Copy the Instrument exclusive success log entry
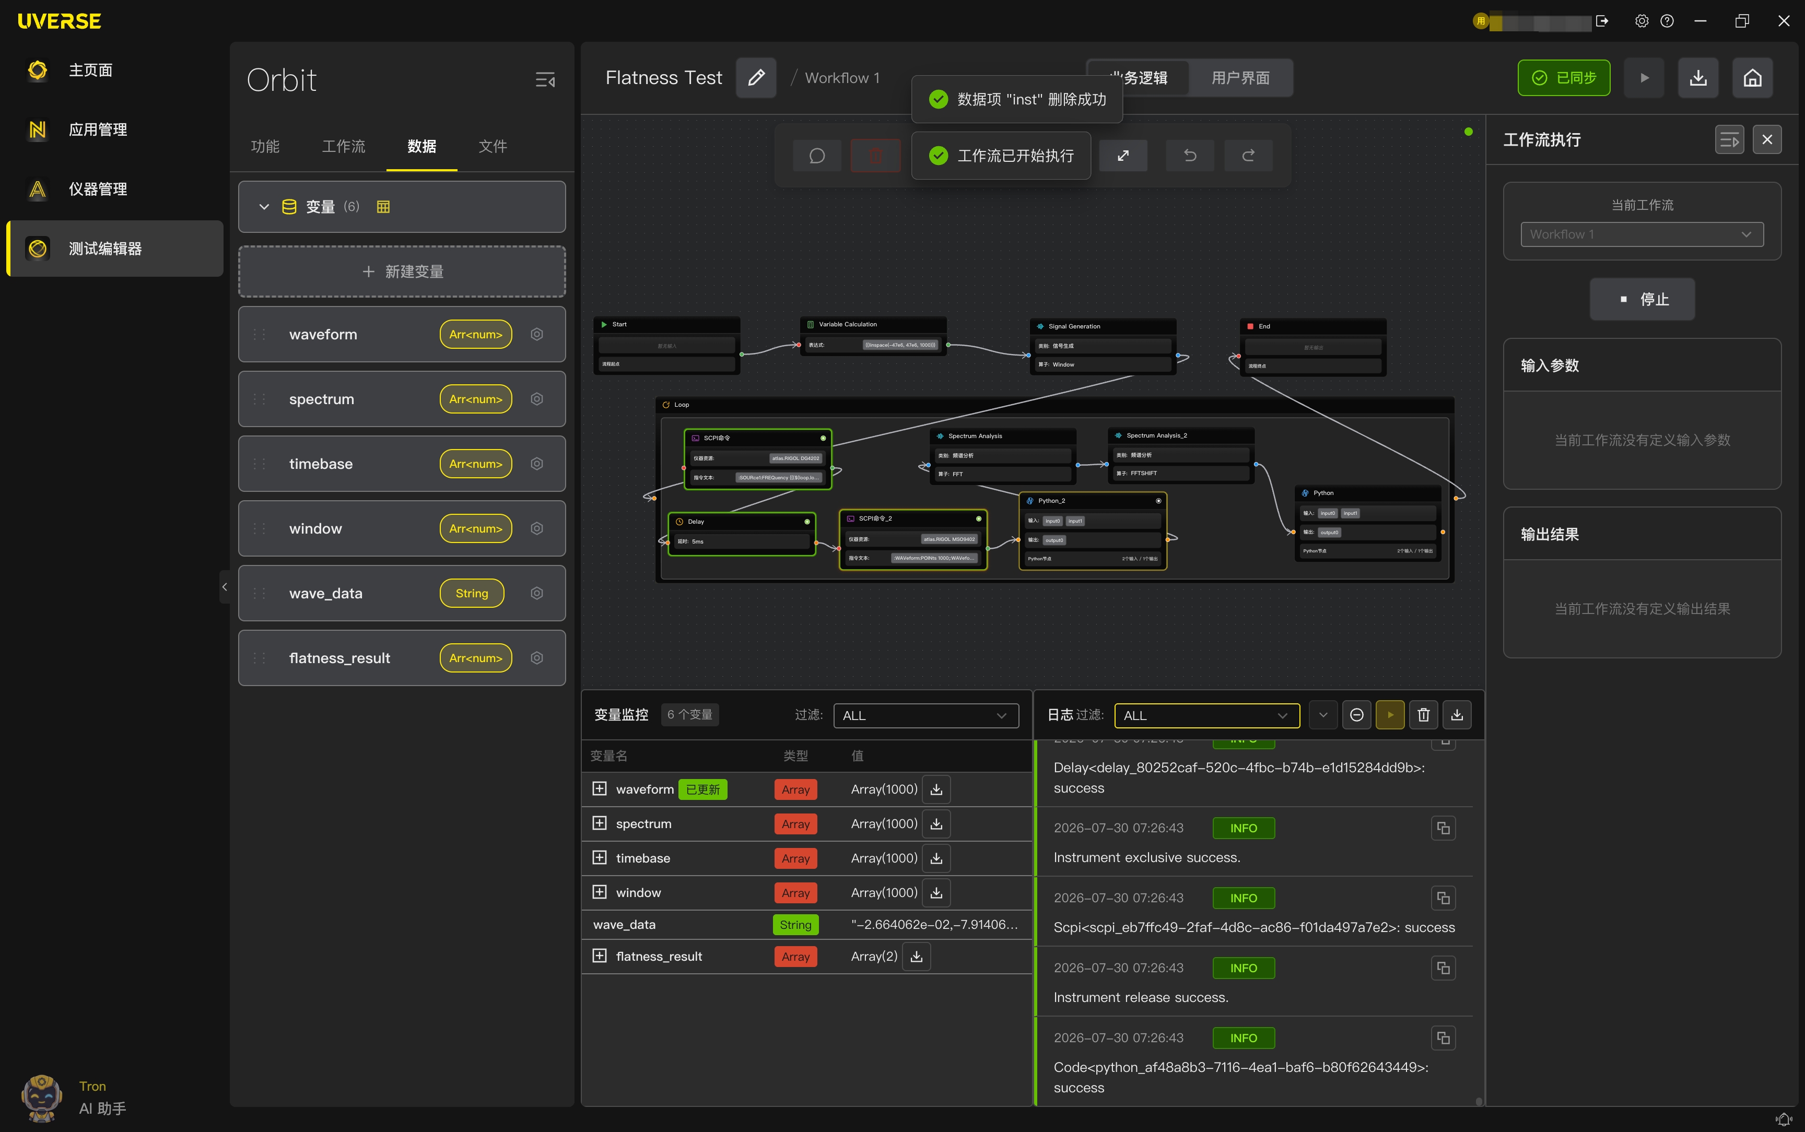The height and width of the screenshot is (1132, 1805). tap(1444, 829)
